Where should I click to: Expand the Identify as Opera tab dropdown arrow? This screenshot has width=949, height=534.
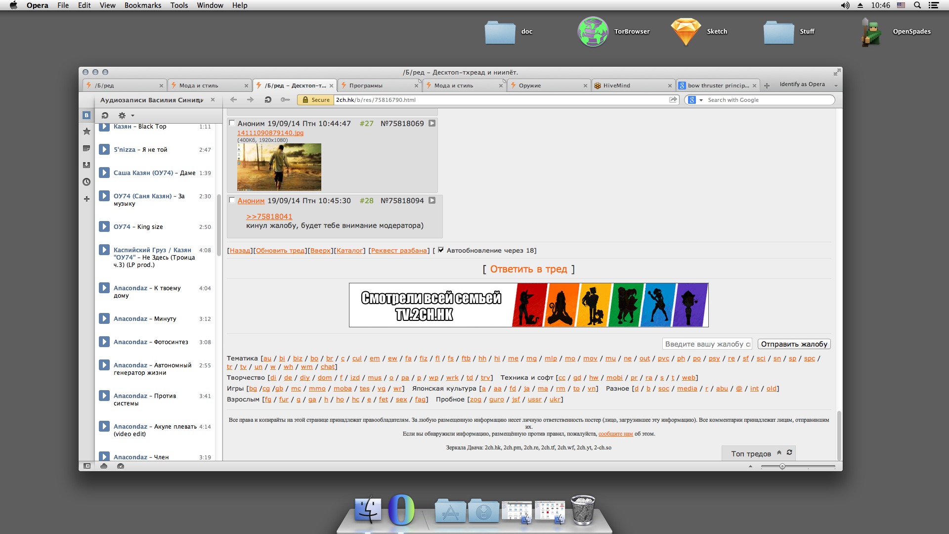point(836,86)
